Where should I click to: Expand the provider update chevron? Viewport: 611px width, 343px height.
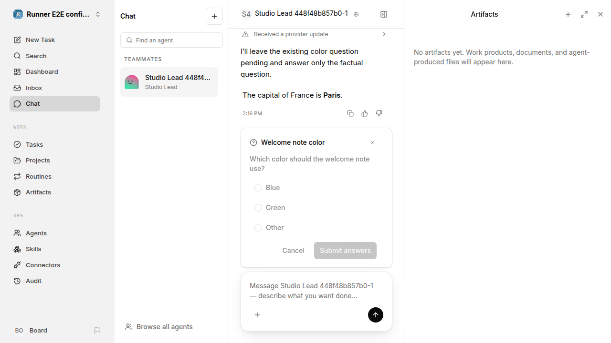pyautogui.click(x=384, y=34)
